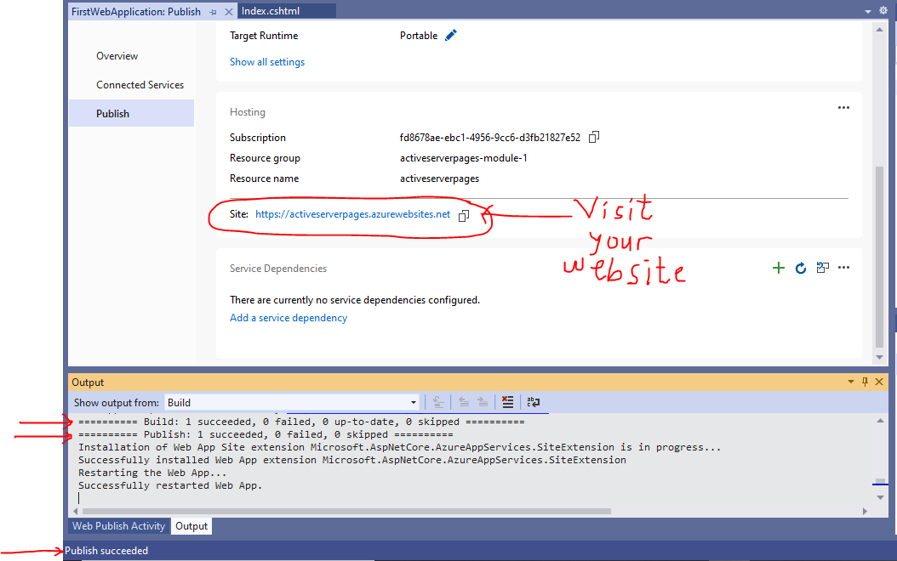This screenshot has height=561, width=897.
Task: Click the Output horizontal scroll right arrow
Action: [865, 512]
